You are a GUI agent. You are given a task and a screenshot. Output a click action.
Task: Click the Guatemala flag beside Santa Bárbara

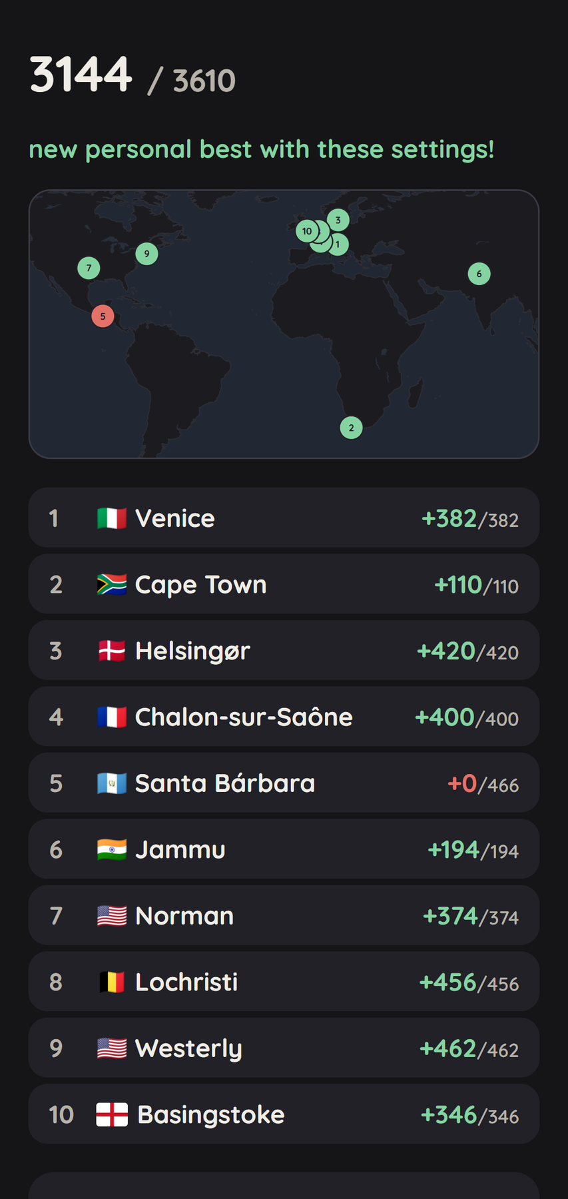pos(112,783)
